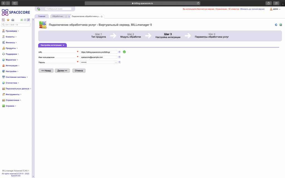Expand the Интеграция menu section
This screenshot has width=285, height=178.
coord(11,66)
